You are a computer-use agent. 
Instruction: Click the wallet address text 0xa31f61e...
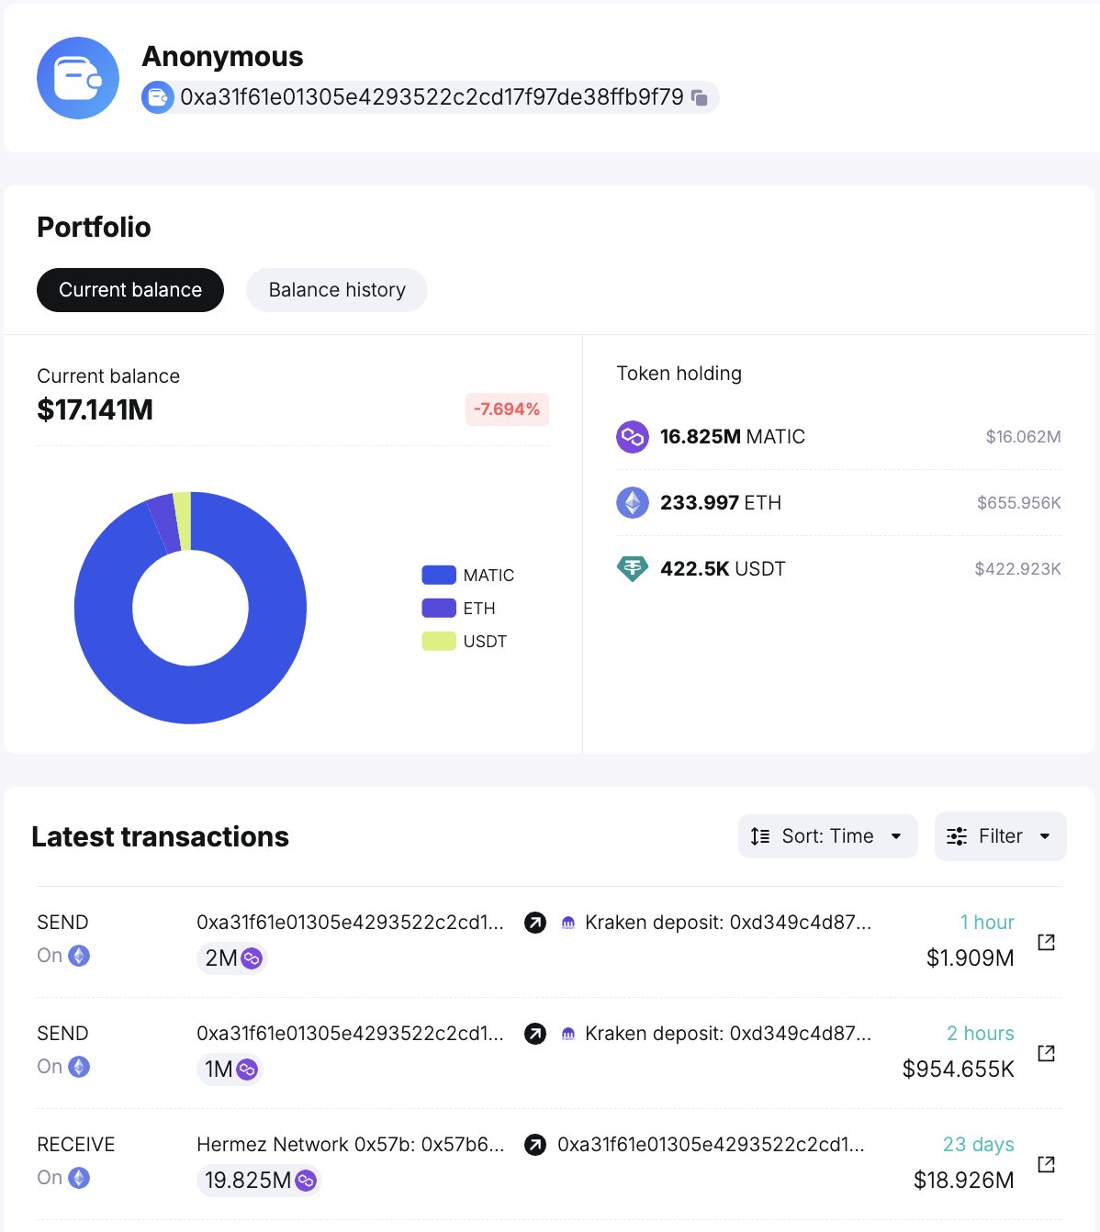(x=432, y=97)
